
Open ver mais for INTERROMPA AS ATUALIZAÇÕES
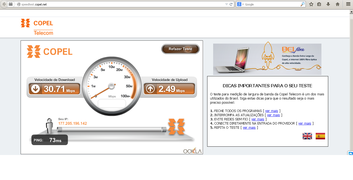click(x=273, y=115)
